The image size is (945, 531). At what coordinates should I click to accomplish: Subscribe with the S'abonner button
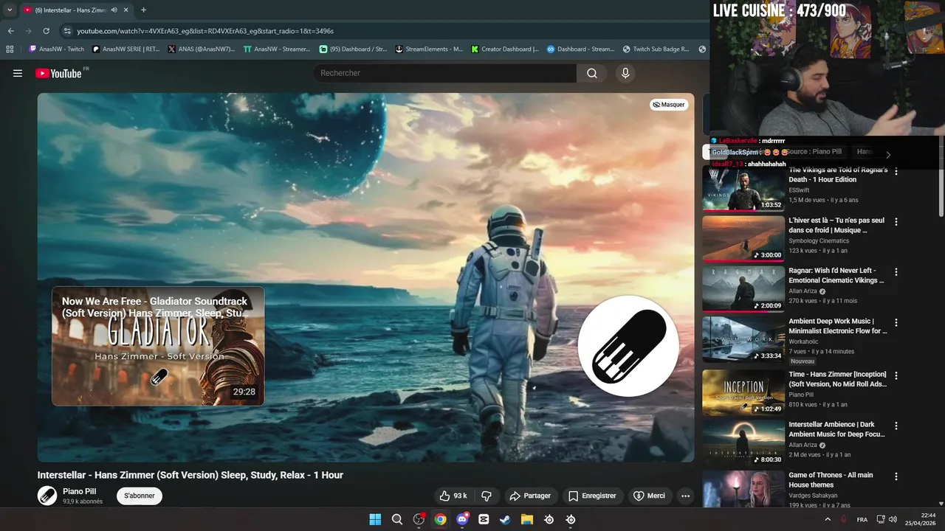click(x=140, y=496)
